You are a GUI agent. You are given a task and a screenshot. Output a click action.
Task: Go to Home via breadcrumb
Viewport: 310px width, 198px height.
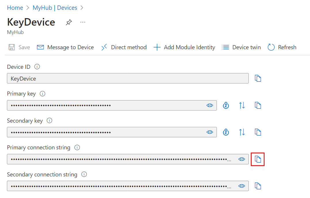(15, 7)
